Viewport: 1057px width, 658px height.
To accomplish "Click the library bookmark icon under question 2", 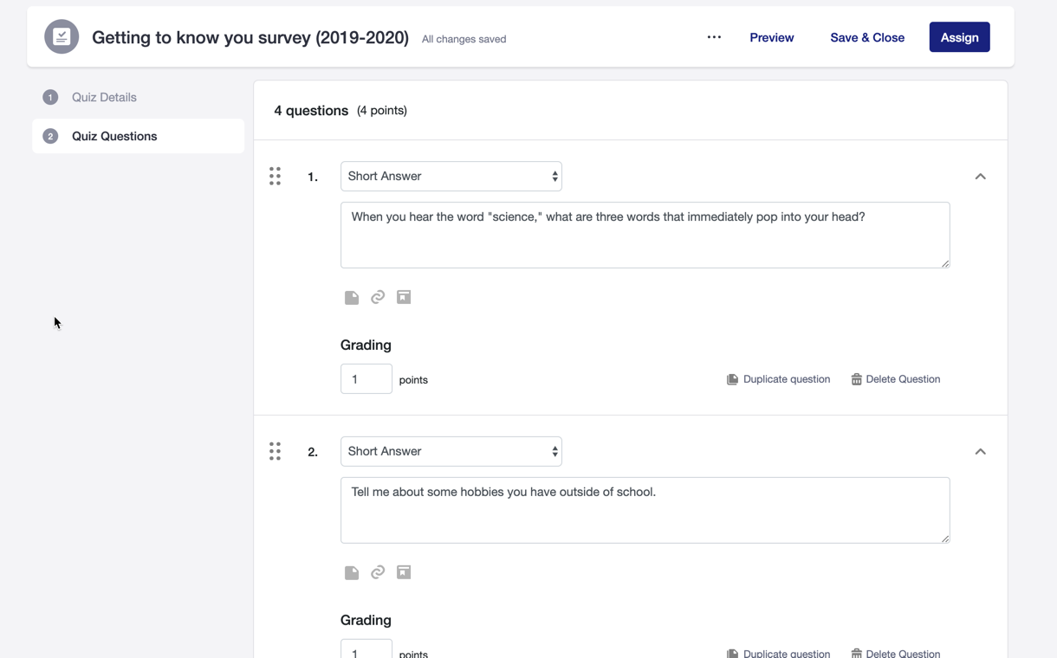I will [404, 573].
